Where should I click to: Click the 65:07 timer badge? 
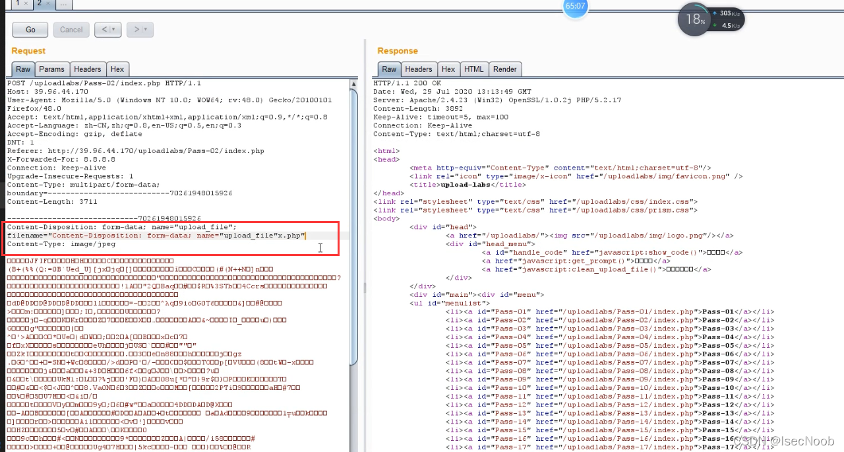[575, 6]
